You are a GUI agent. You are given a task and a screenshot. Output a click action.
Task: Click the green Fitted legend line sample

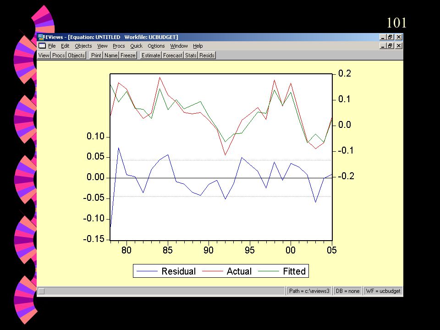click(x=269, y=271)
